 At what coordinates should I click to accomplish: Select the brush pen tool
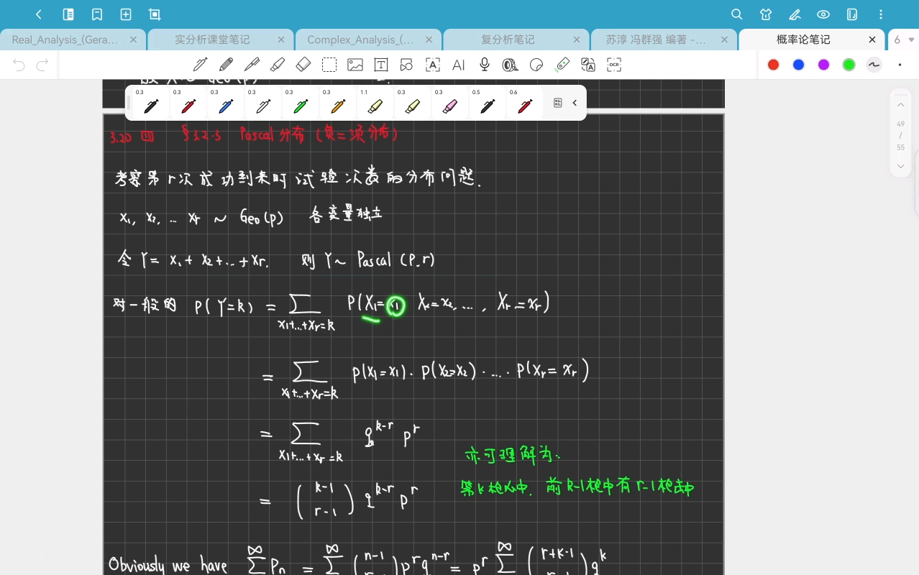point(252,65)
